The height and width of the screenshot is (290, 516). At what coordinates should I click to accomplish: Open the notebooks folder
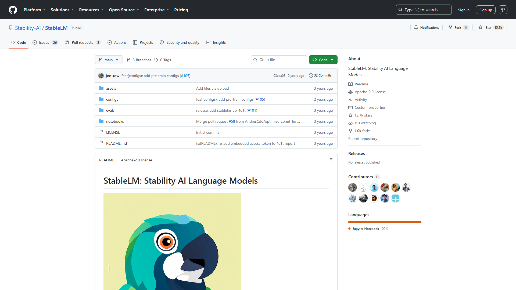[x=115, y=121]
